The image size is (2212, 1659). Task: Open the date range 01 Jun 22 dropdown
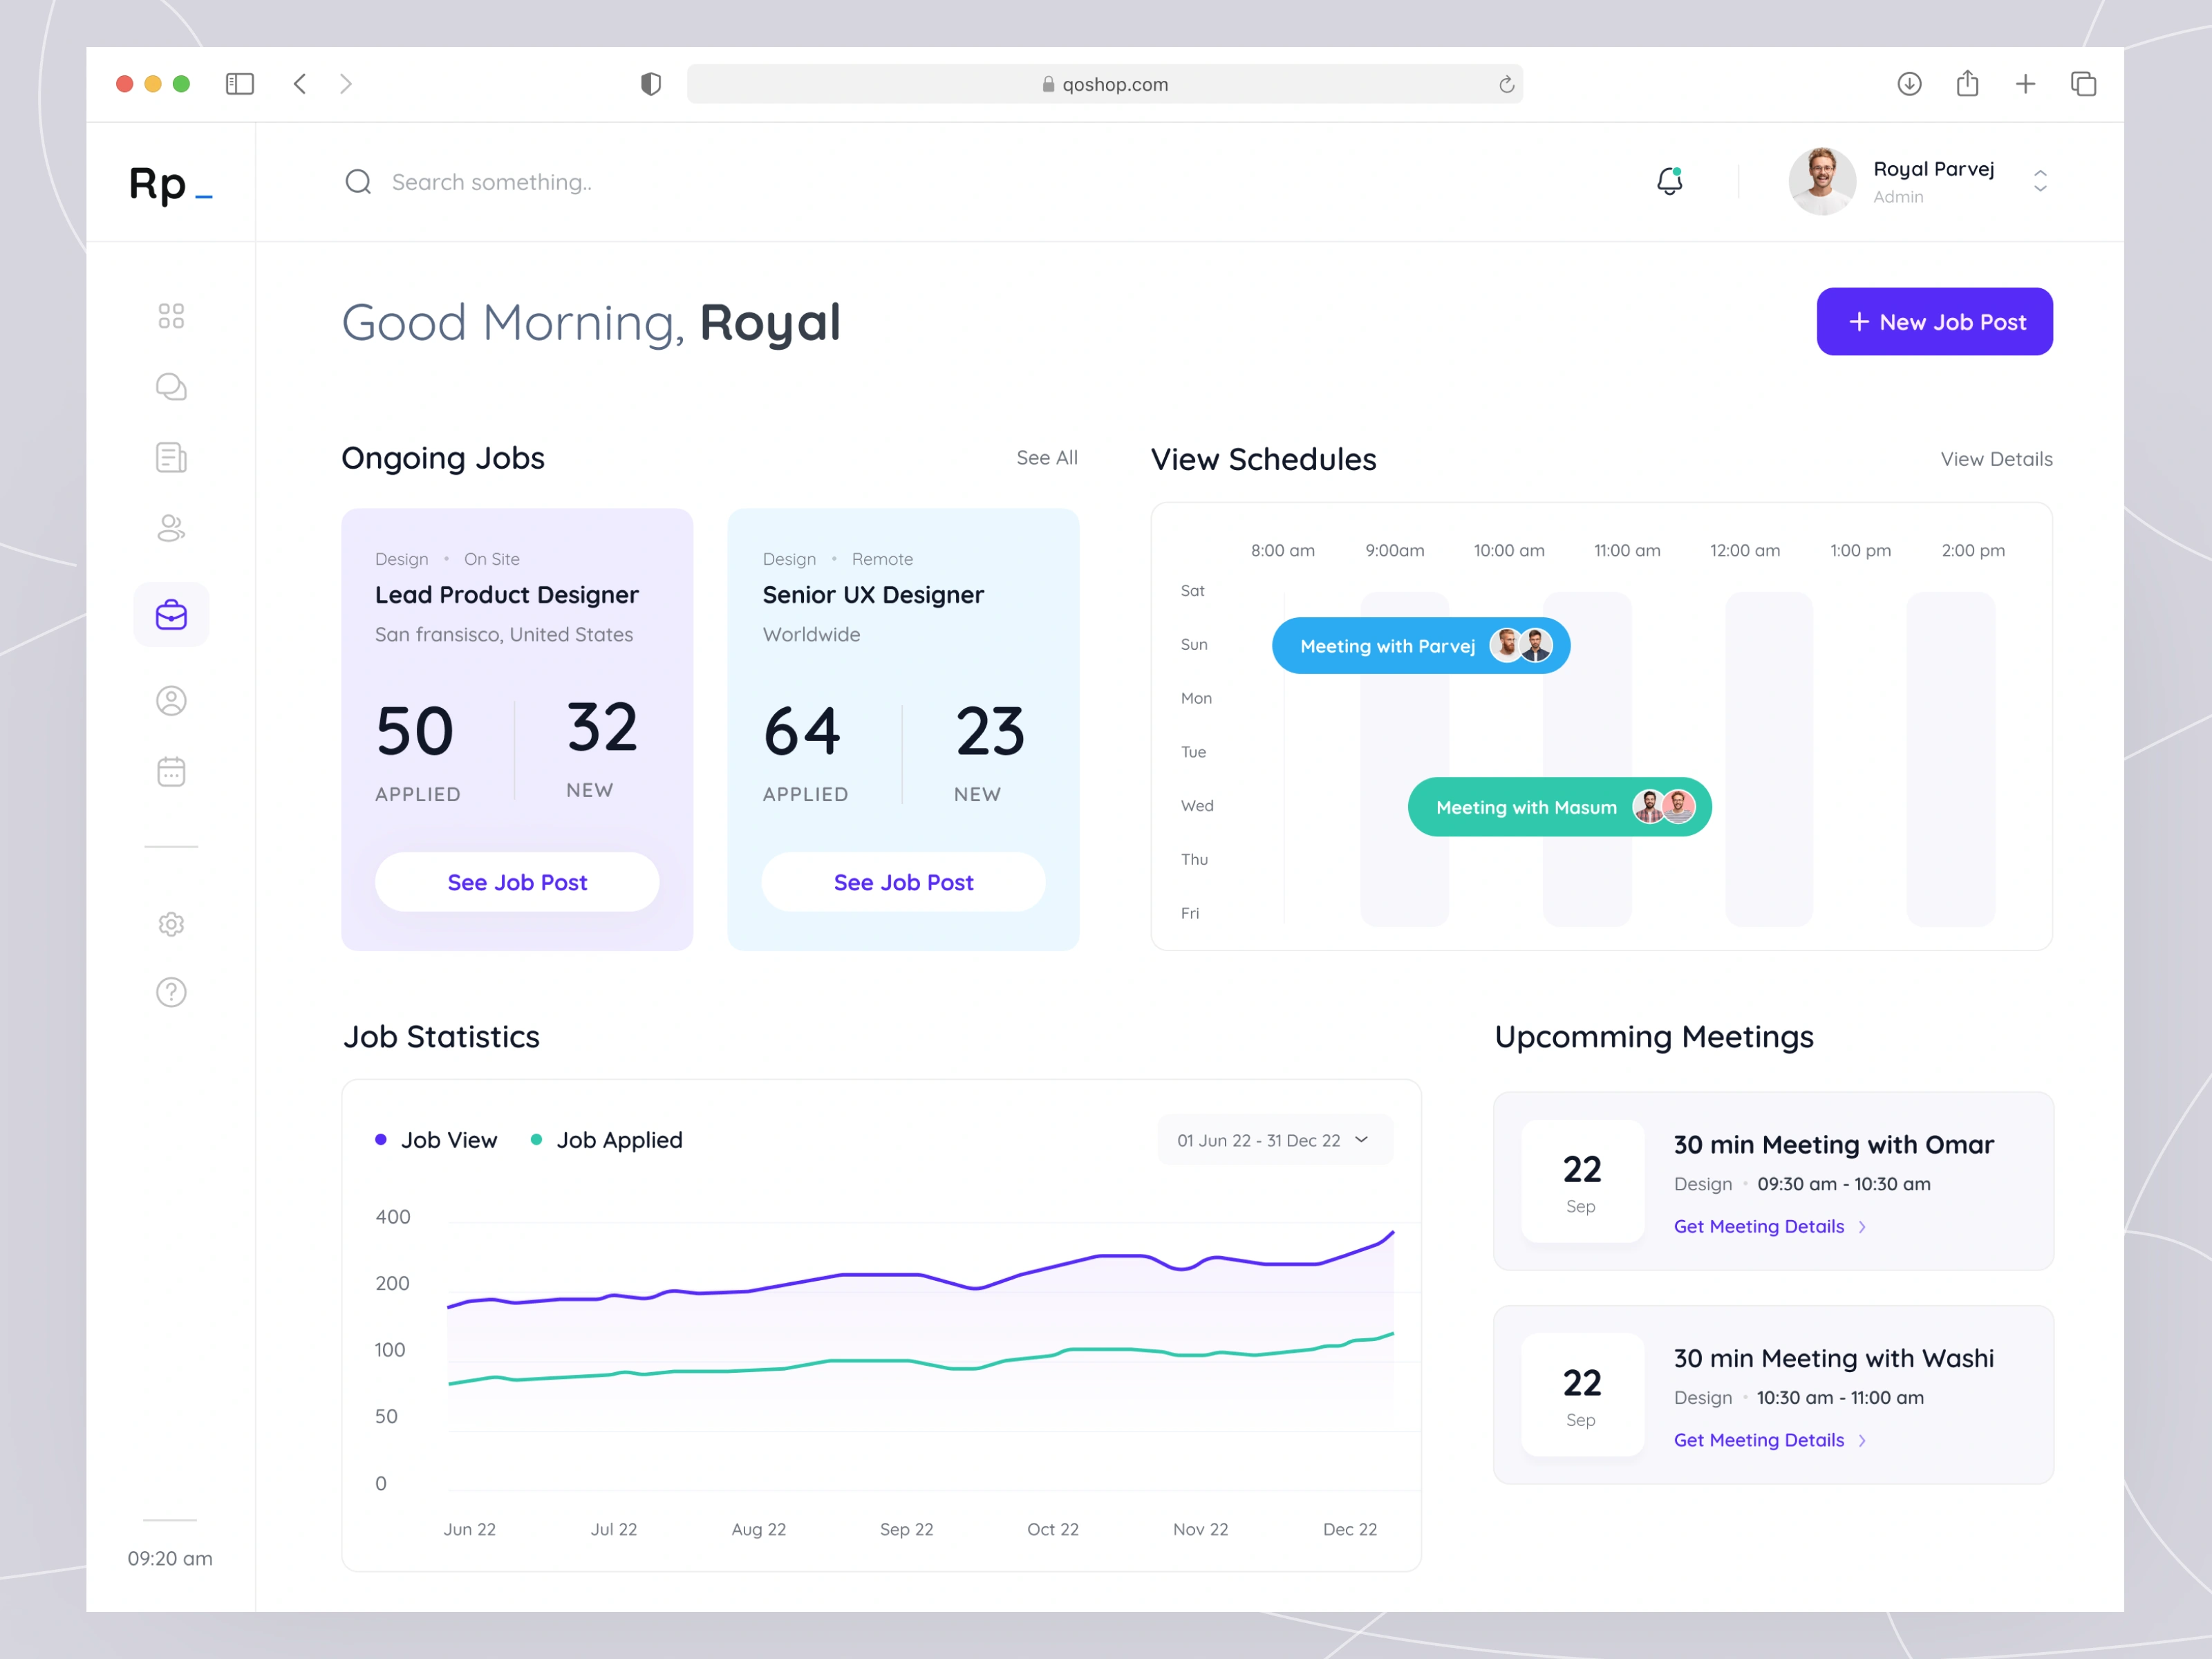(1273, 1140)
